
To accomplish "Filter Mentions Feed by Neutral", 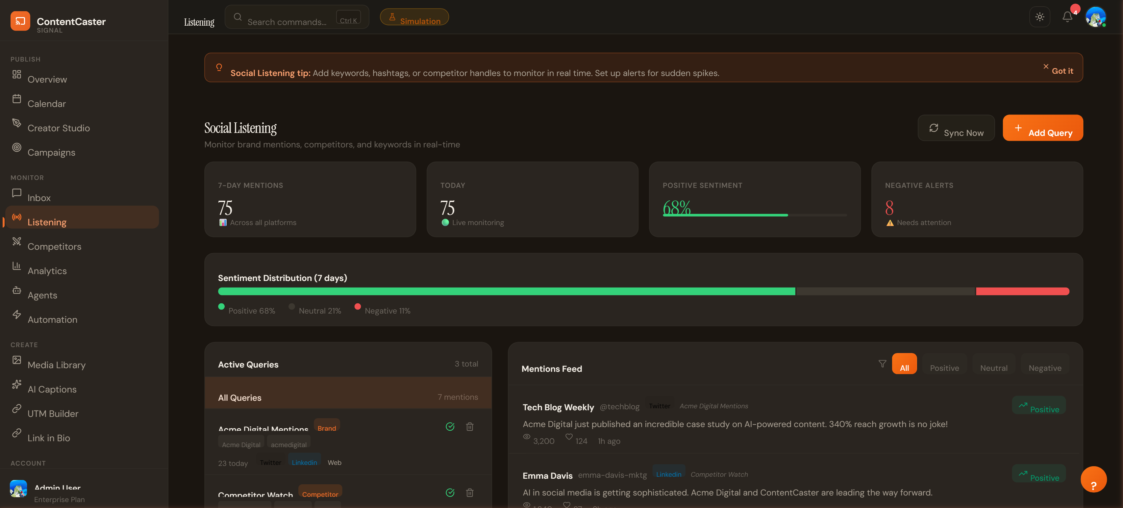I will click(993, 364).
